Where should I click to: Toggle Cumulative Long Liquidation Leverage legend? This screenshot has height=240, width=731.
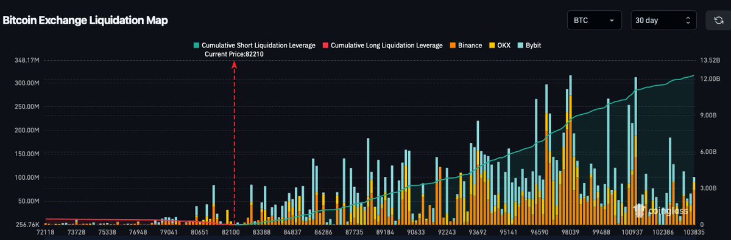click(x=383, y=46)
